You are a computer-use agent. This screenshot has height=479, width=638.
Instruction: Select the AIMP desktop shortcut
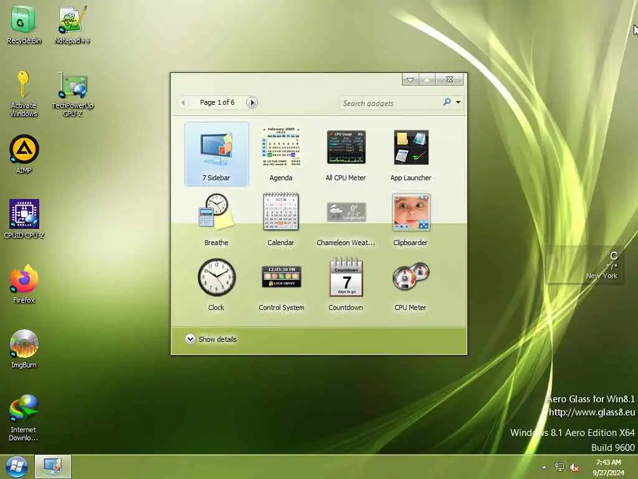point(24,154)
